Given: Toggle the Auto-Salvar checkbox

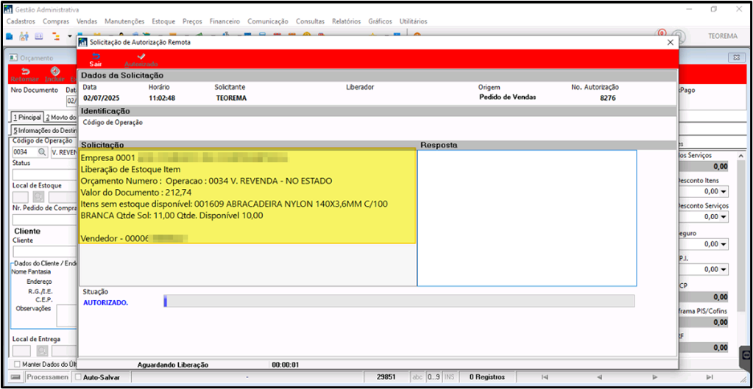Looking at the screenshot, I should (79, 377).
